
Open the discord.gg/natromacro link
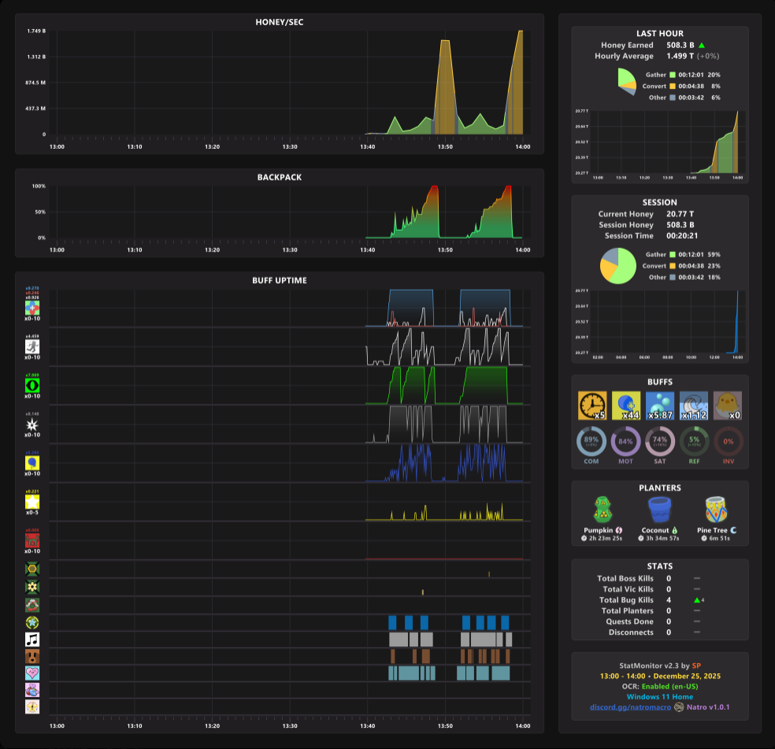[630, 707]
